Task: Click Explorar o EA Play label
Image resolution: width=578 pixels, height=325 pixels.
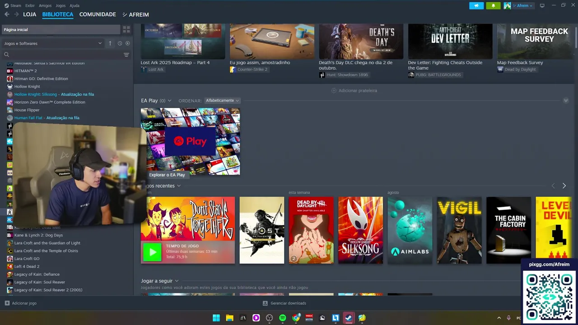Action: point(167,175)
